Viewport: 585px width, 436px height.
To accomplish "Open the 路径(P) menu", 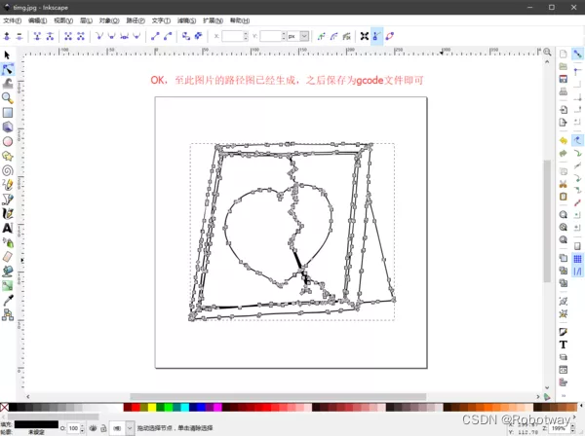I will click(x=136, y=20).
